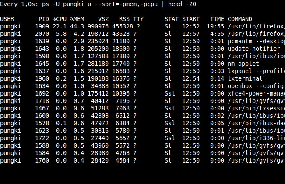Click PID 2070 of the second firefox process

[x=42, y=34]
